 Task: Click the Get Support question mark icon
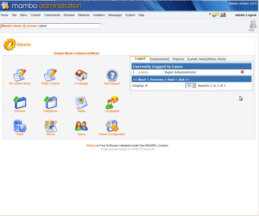112,75
